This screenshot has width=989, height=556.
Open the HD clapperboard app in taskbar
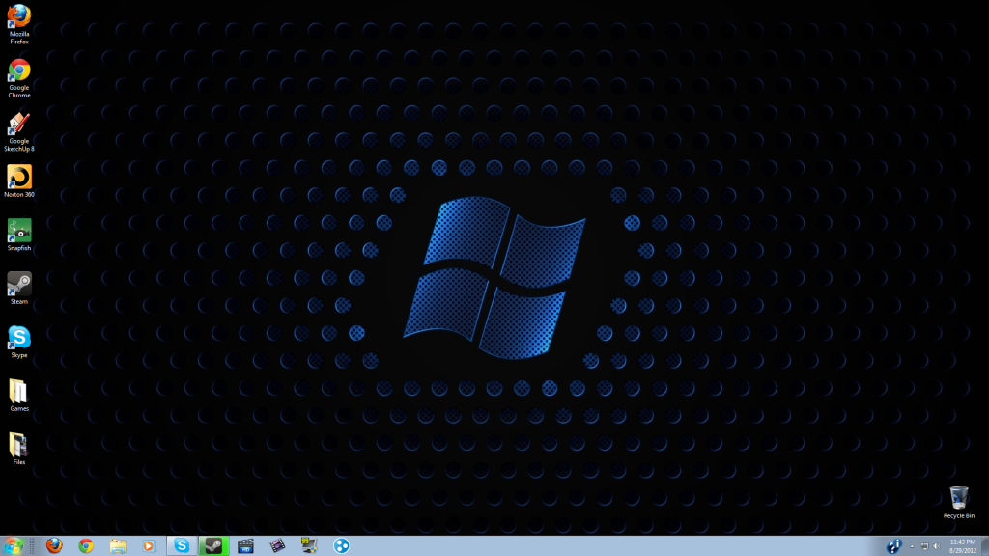pos(245,546)
